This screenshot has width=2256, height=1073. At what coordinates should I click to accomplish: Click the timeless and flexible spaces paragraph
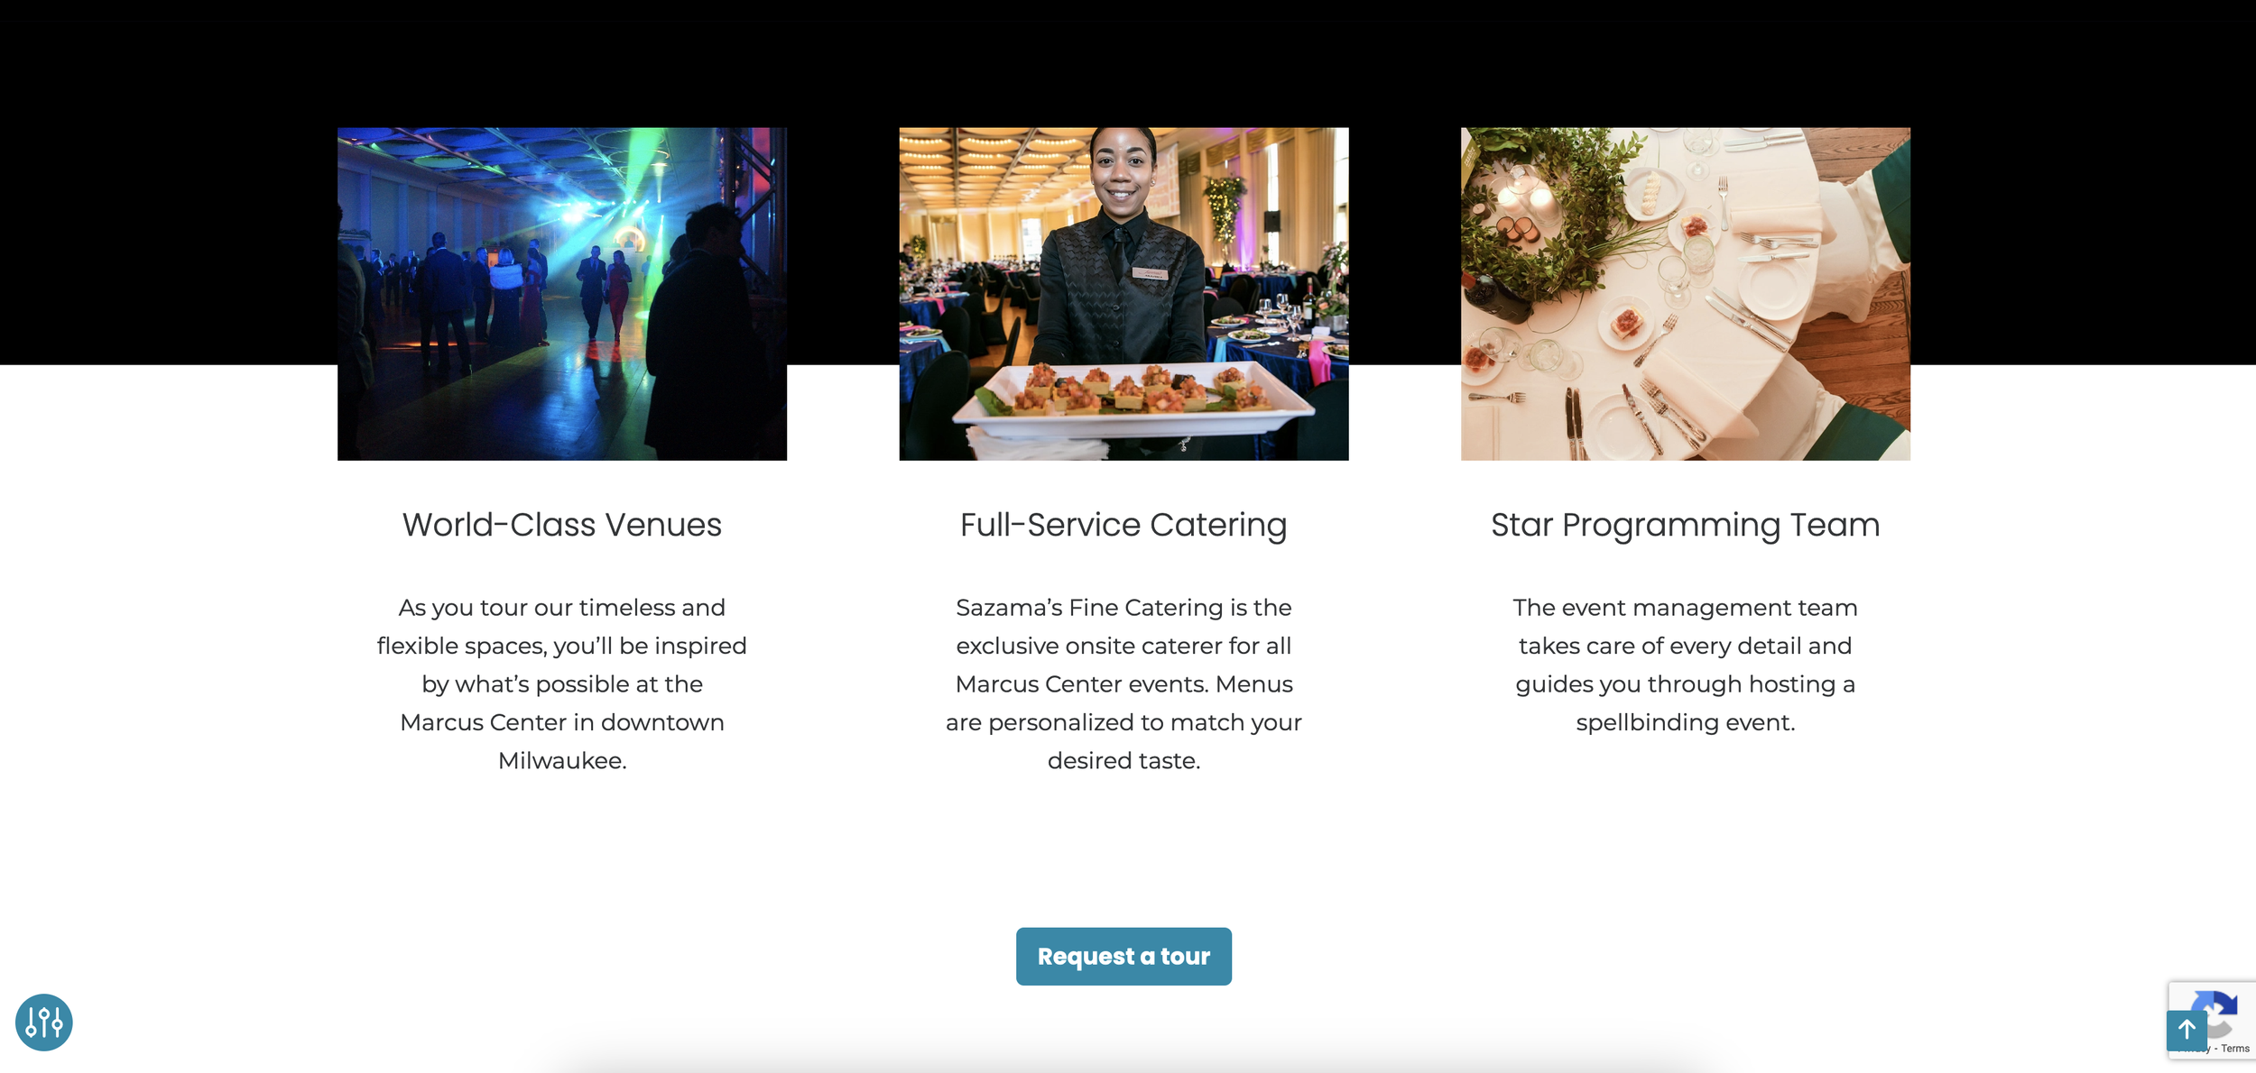coord(562,683)
